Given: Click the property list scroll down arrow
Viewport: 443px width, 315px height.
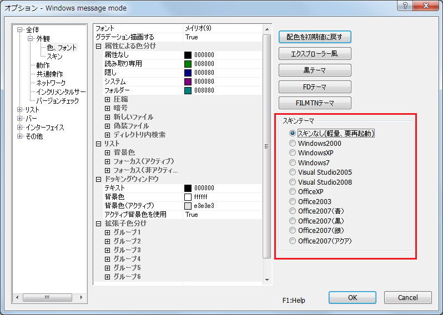Looking at the screenshot, I should pyautogui.click(x=267, y=280).
